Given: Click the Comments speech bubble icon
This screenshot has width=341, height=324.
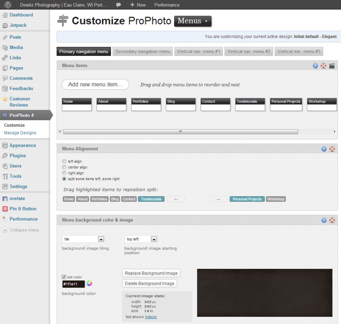Looking at the screenshot, I should coord(5,78).
